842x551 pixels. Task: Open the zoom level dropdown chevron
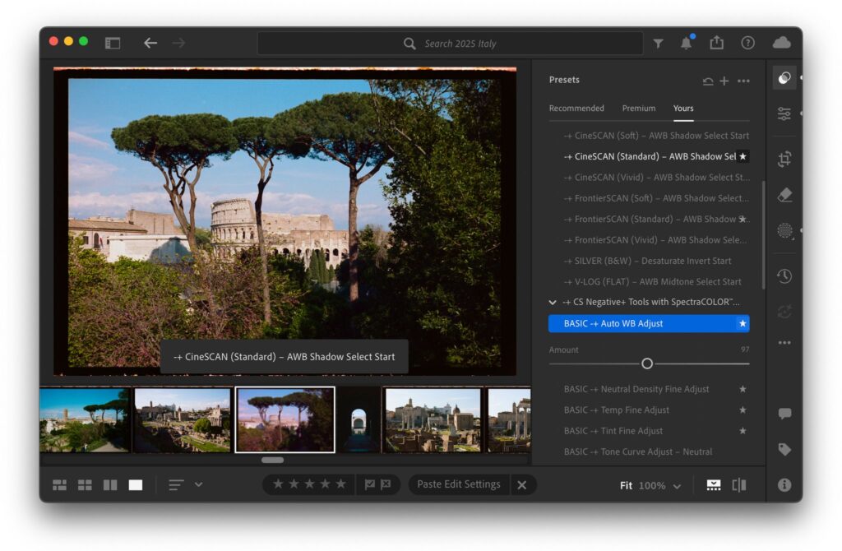pos(678,486)
